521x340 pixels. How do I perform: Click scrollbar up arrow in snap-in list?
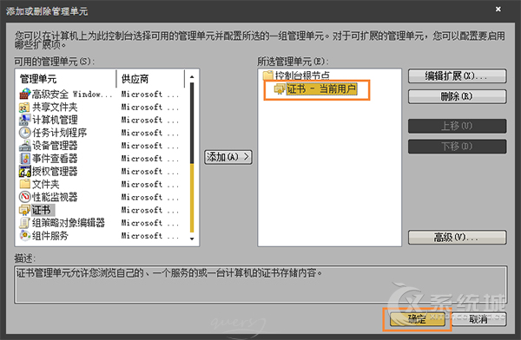pos(192,76)
